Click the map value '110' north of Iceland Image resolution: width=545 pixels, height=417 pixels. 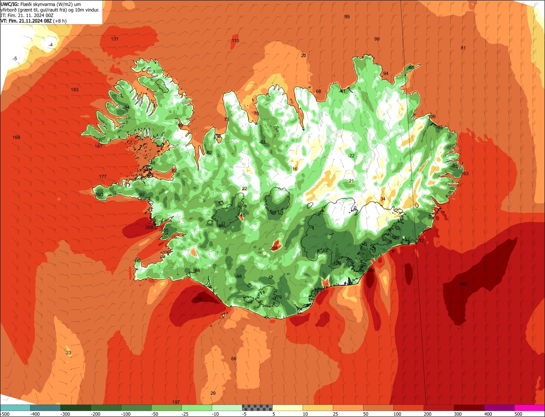point(235,41)
